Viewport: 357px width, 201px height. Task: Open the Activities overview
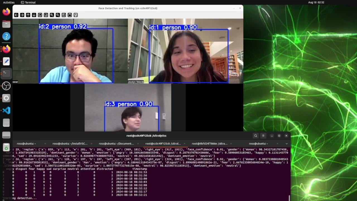(9, 2)
